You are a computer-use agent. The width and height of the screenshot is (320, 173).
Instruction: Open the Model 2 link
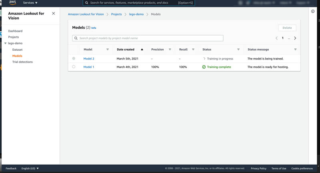[x=89, y=59]
